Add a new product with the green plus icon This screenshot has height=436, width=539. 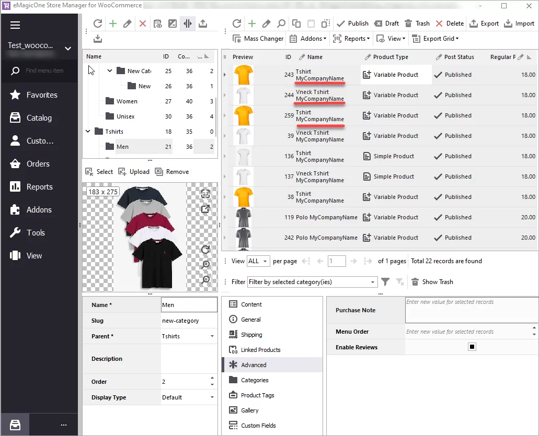(x=251, y=23)
